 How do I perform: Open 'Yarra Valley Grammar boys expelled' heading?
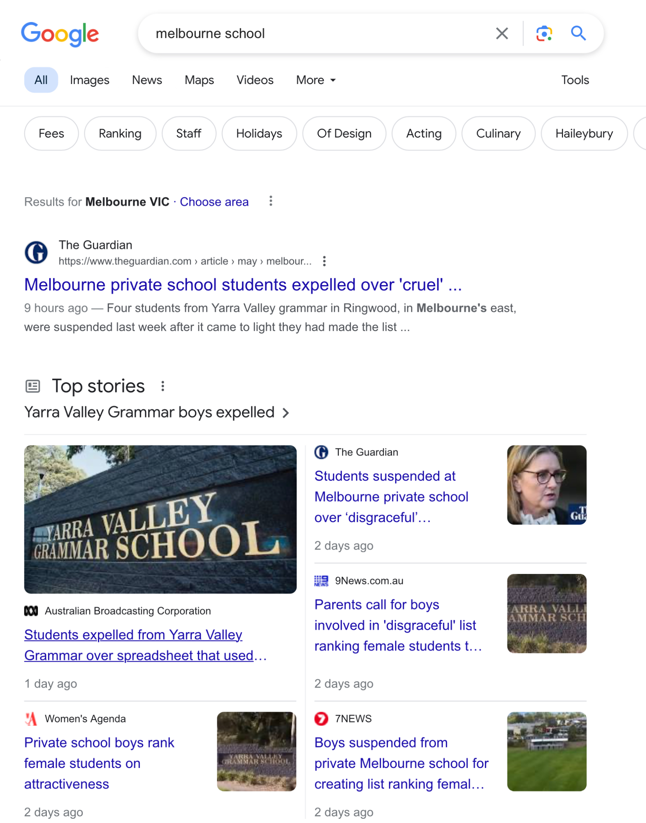tap(149, 412)
